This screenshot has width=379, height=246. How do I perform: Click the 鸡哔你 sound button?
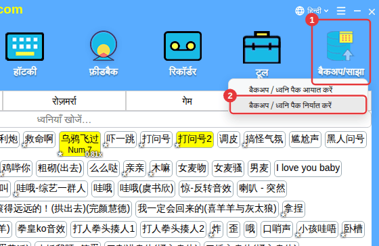point(16,168)
